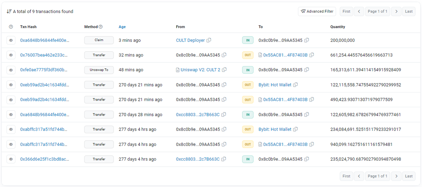Image resolution: width=422 pixels, height=187 pixels.
Task: Copy the Uniswap V2: CULT 2 address
Action: point(224,70)
